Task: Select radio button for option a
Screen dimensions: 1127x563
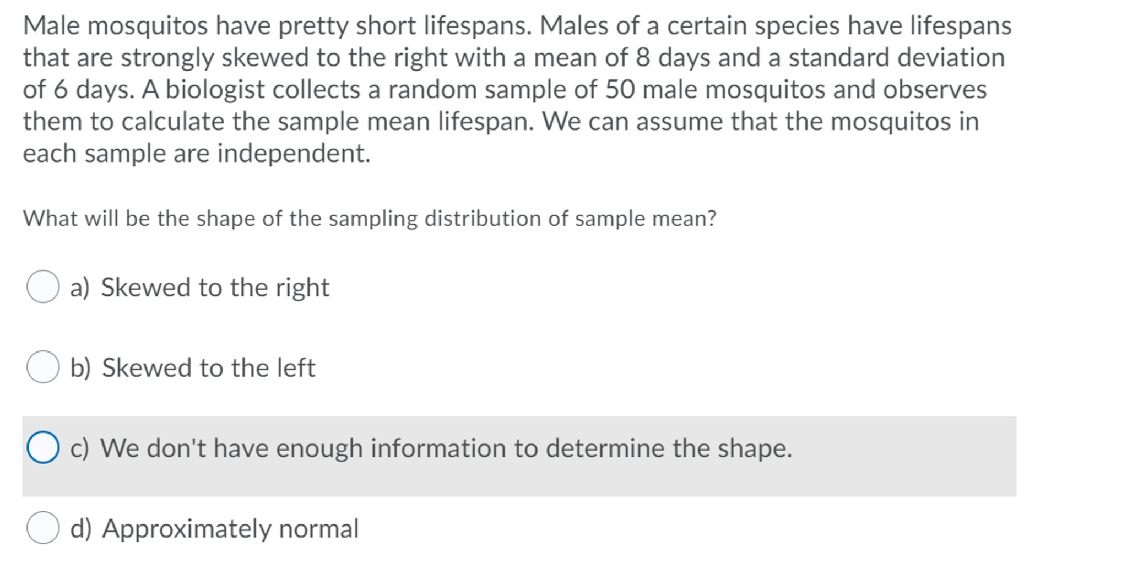Action: point(43,286)
